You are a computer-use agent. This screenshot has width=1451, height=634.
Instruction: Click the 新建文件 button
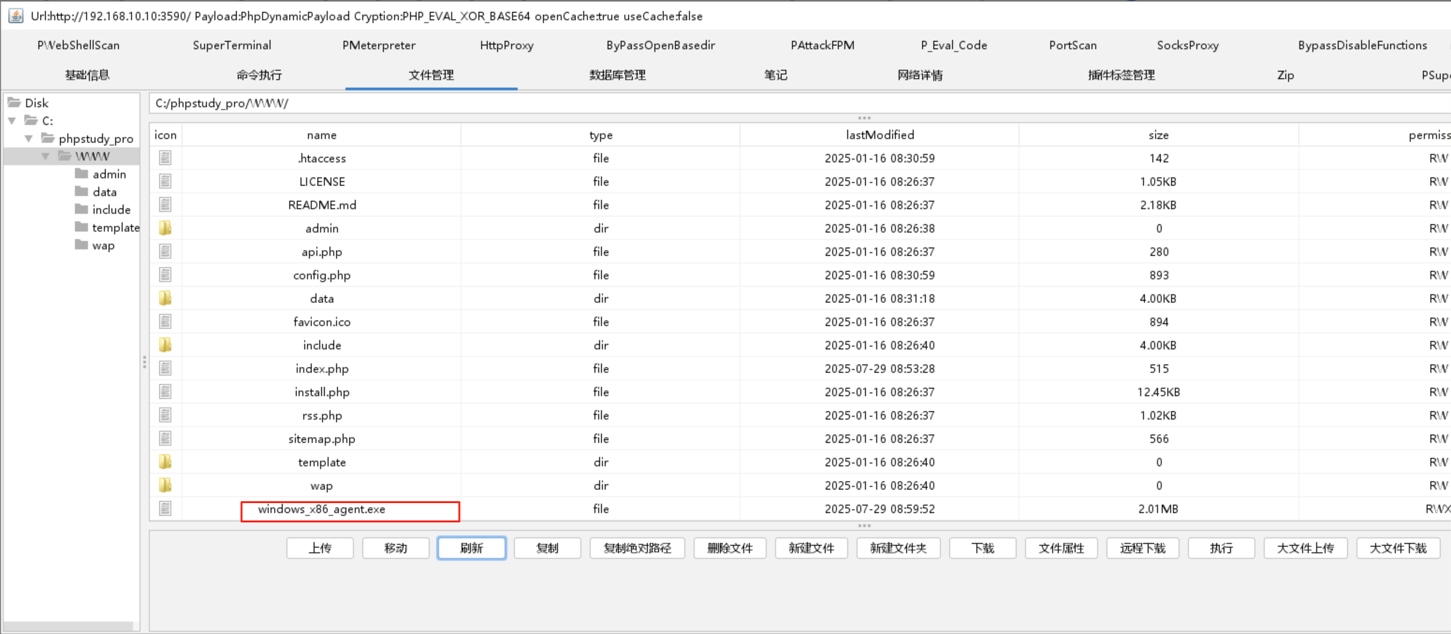pyautogui.click(x=811, y=548)
